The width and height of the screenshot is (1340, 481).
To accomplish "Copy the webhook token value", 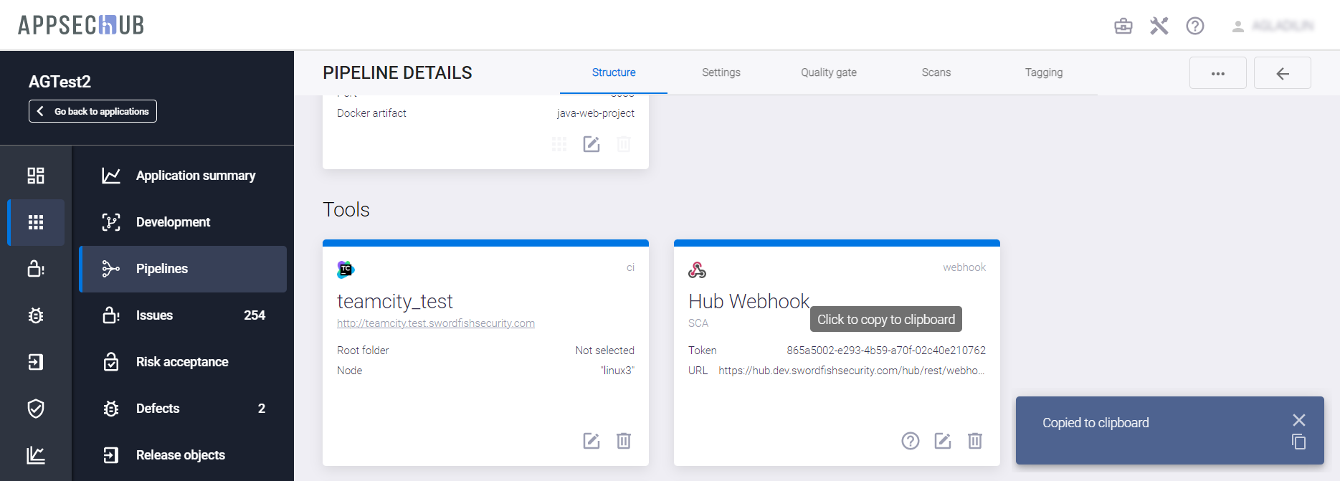I will click(885, 351).
